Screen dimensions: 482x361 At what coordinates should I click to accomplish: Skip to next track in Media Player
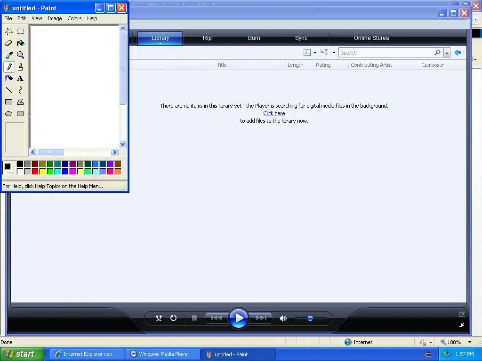click(x=261, y=318)
